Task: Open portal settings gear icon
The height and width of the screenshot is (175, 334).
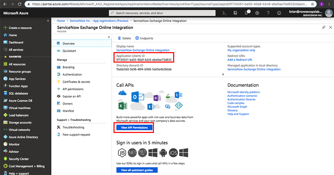Action: [257, 13]
